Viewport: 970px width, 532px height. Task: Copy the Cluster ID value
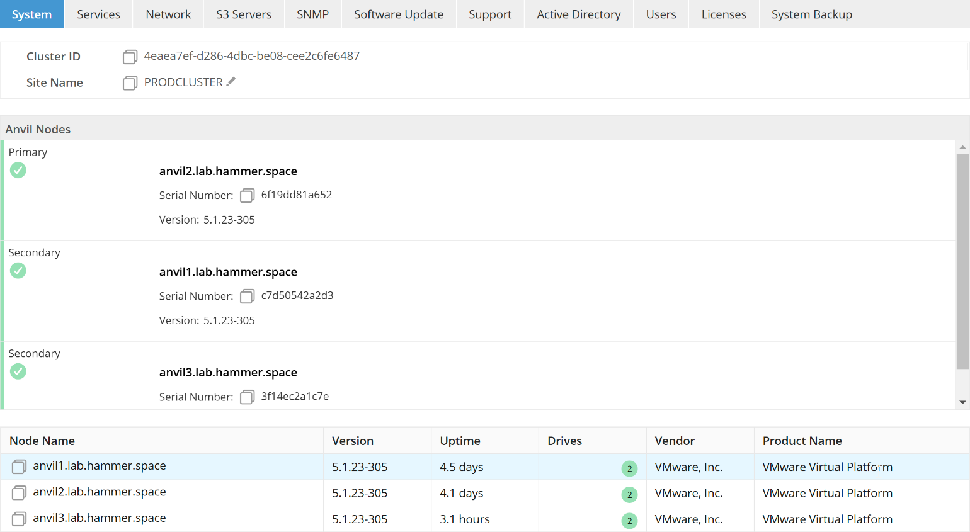[x=130, y=57]
